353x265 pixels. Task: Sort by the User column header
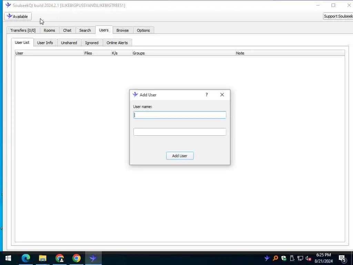pyautogui.click(x=49, y=53)
